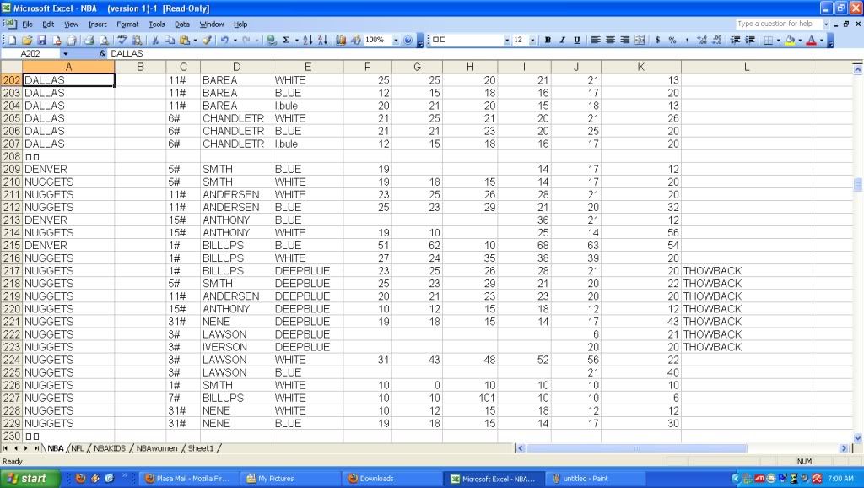
Task: Open a file with the Open folder icon
Action: click(26, 40)
